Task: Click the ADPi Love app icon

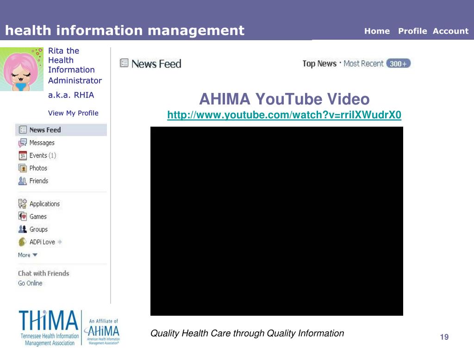Action: [22, 242]
